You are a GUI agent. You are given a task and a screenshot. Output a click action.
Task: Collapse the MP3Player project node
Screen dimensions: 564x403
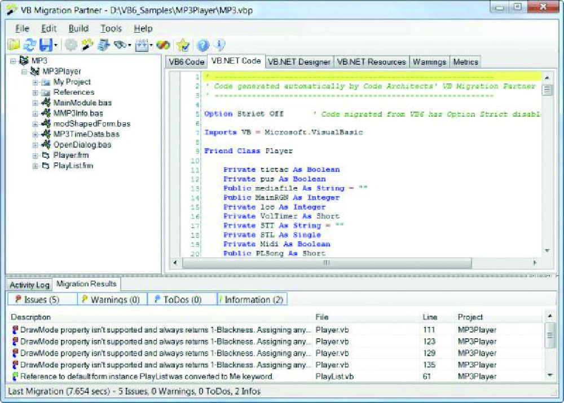coord(24,72)
